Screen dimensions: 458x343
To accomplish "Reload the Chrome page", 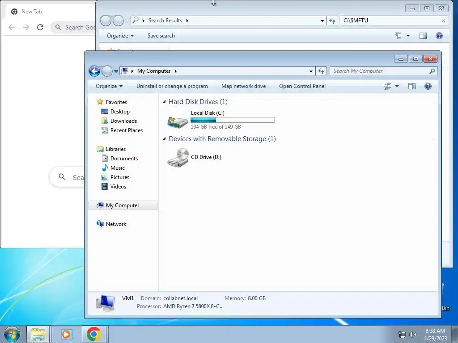I will click(x=40, y=27).
